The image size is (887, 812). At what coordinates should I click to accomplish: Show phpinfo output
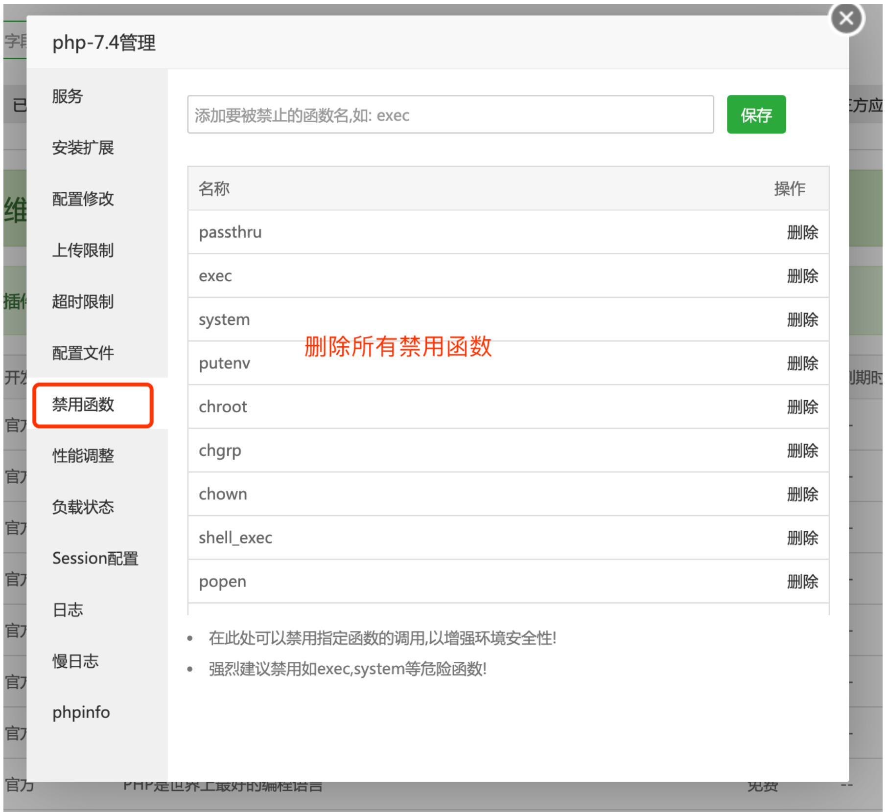[x=81, y=712]
